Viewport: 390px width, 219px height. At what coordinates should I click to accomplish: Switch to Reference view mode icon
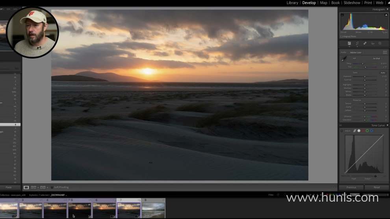[33, 188]
